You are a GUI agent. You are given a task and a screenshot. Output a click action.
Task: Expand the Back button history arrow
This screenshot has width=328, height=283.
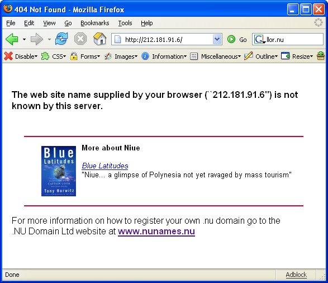[x=24, y=39]
